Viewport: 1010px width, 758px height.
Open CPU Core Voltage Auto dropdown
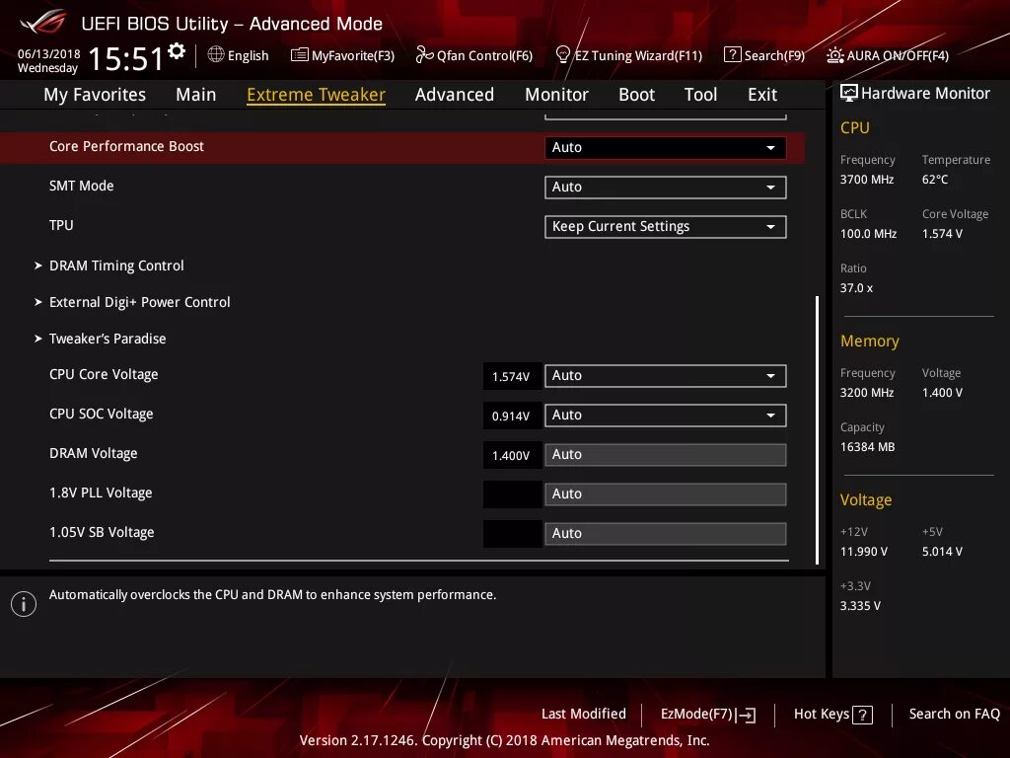(x=666, y=376)
